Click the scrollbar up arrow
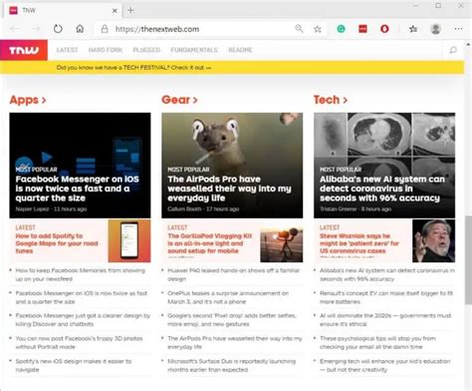This screenshot has height=391, width=472. coord(468,44)
